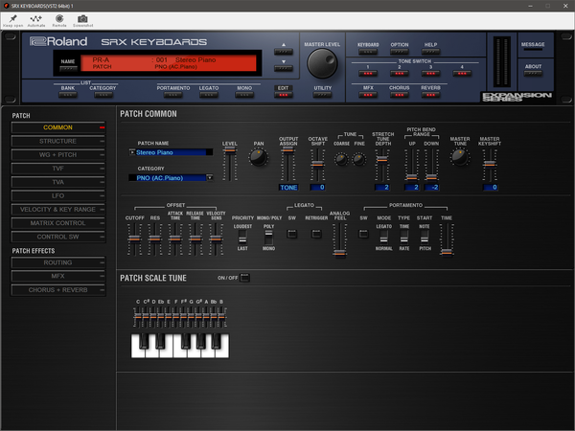Open the CATEGORY list button
The width and height of the screenshot is (575, 431).
click(x=103, y=95)
